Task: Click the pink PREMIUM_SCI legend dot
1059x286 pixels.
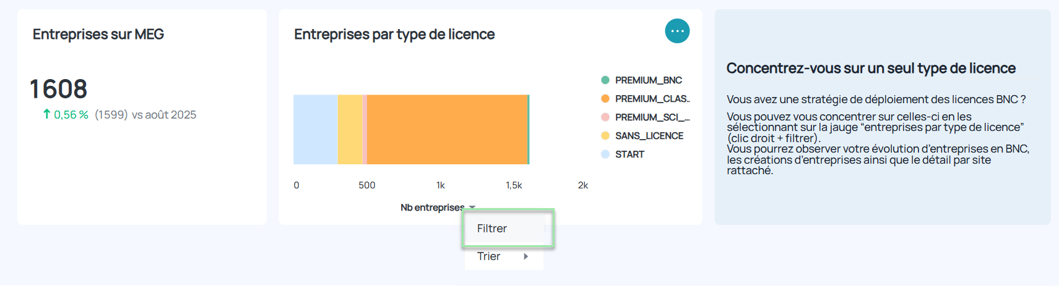Action: pyautogui.click(x=605, y=117)
